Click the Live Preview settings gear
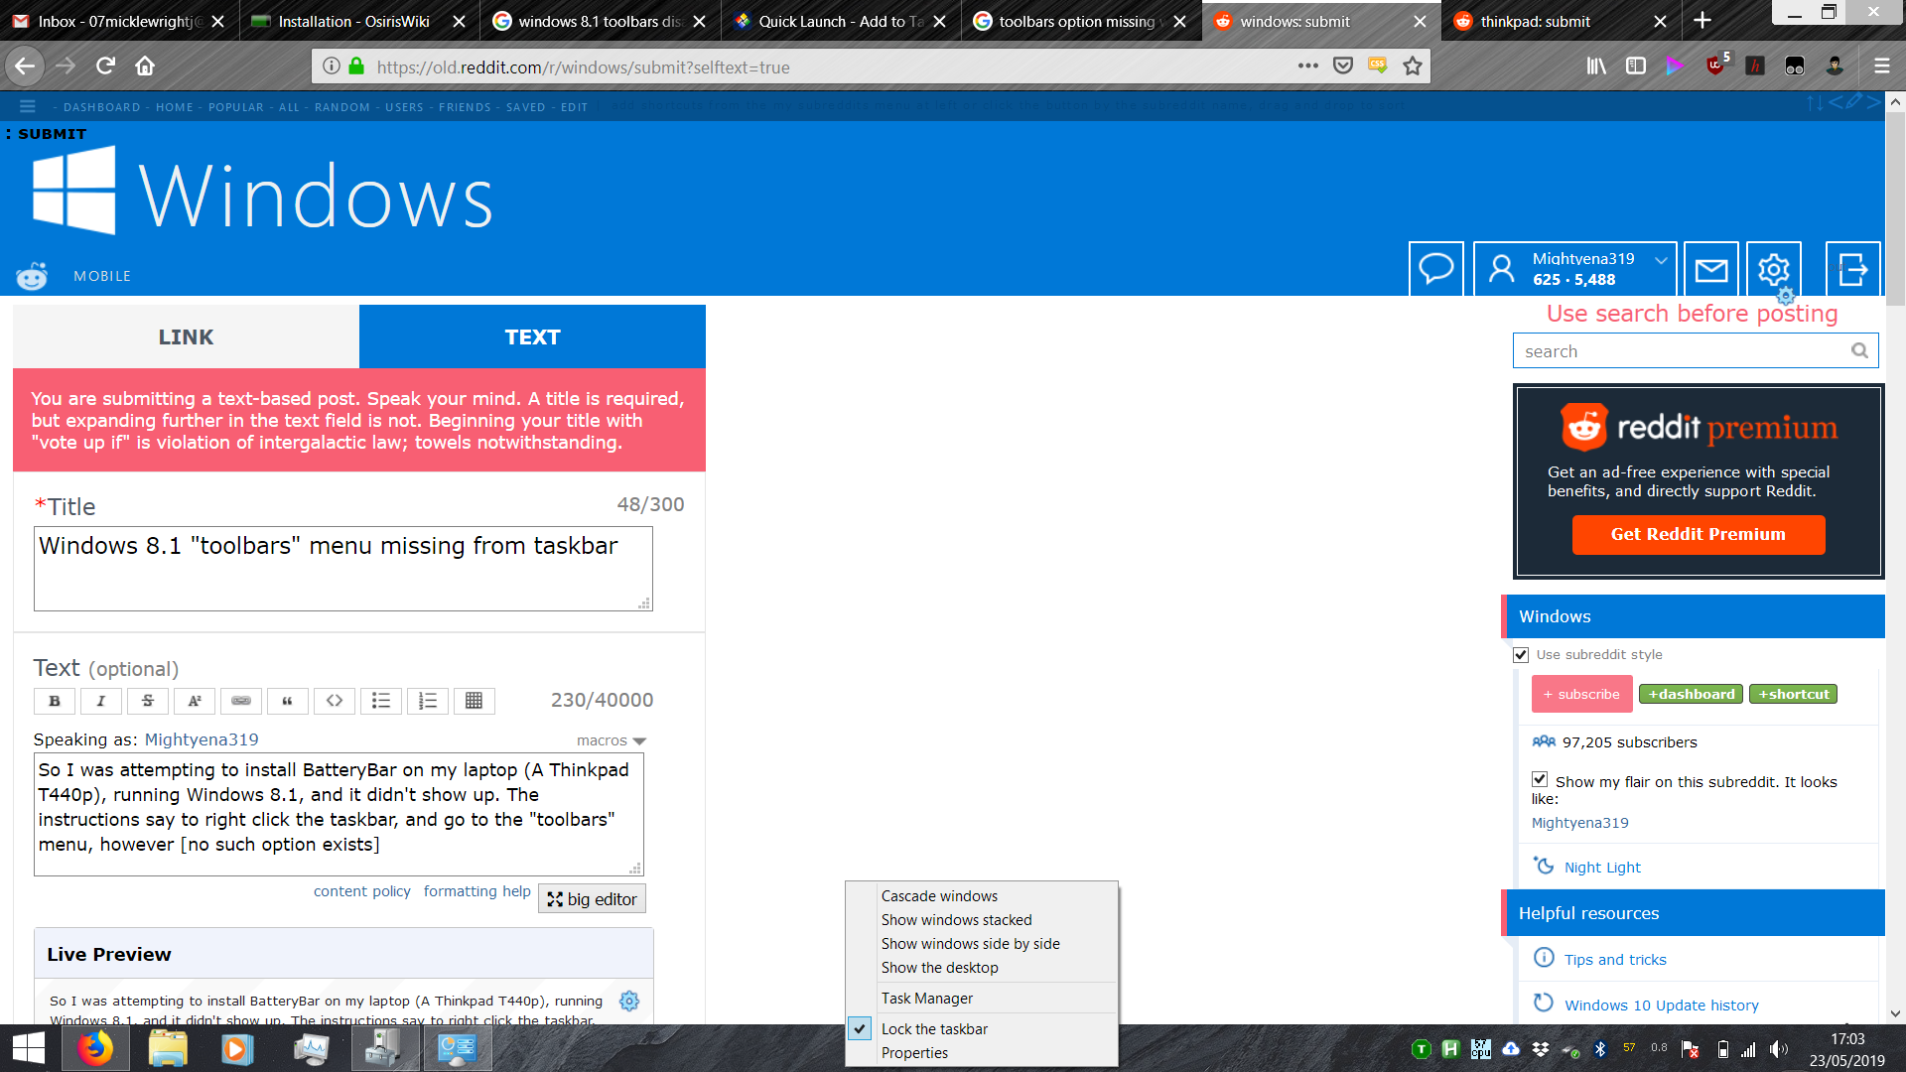Viewport: 1906px width, 1072px height. (629, 1001)
